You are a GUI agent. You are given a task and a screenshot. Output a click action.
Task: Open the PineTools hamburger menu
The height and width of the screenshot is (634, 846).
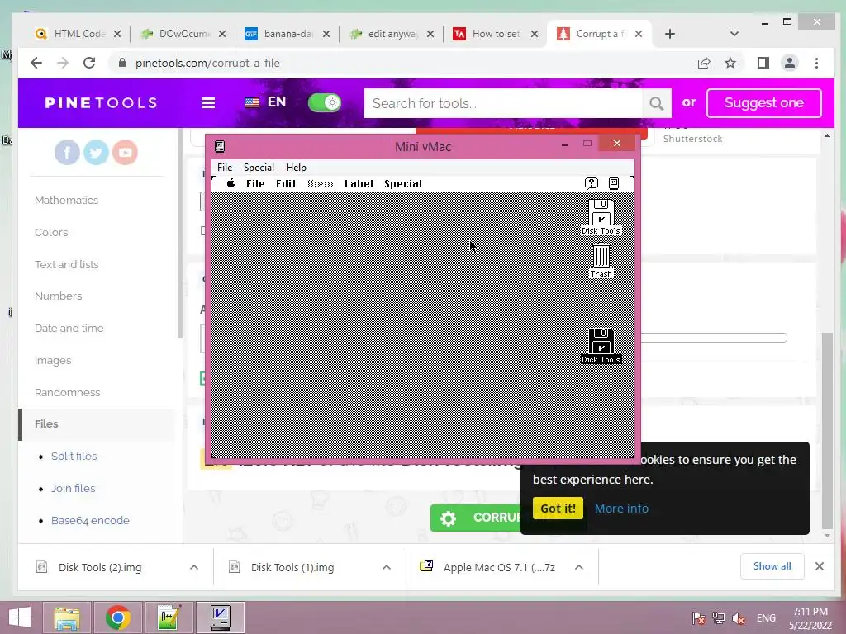pos(208,103)
